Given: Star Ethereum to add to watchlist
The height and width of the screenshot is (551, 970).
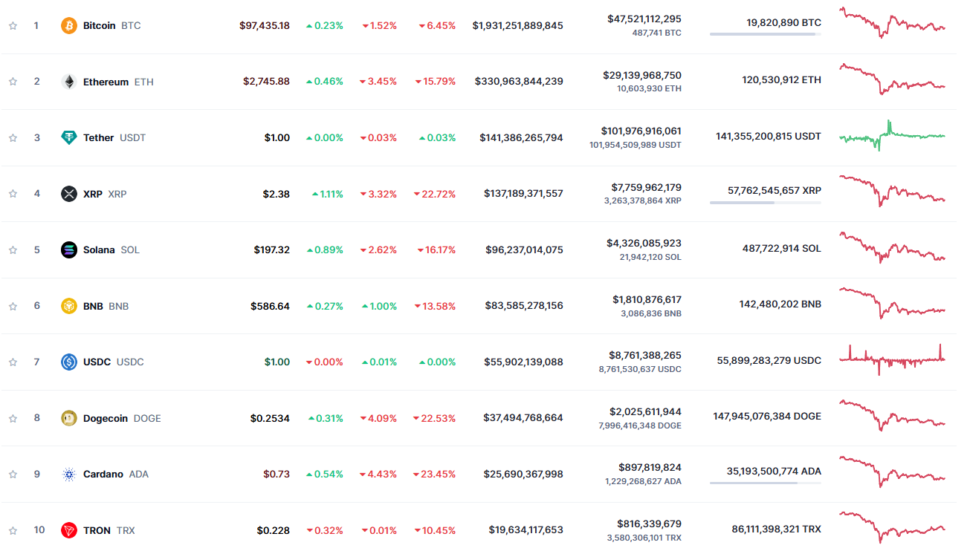Looking at the screenshot, I should 13,82.
